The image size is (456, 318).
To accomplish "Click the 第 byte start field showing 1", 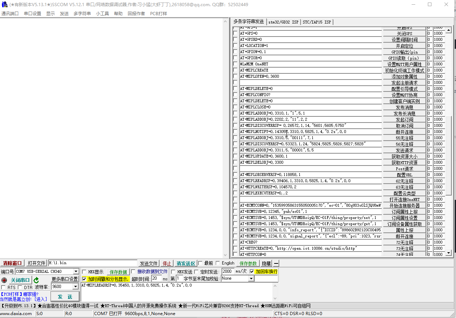I will (179, 279).
